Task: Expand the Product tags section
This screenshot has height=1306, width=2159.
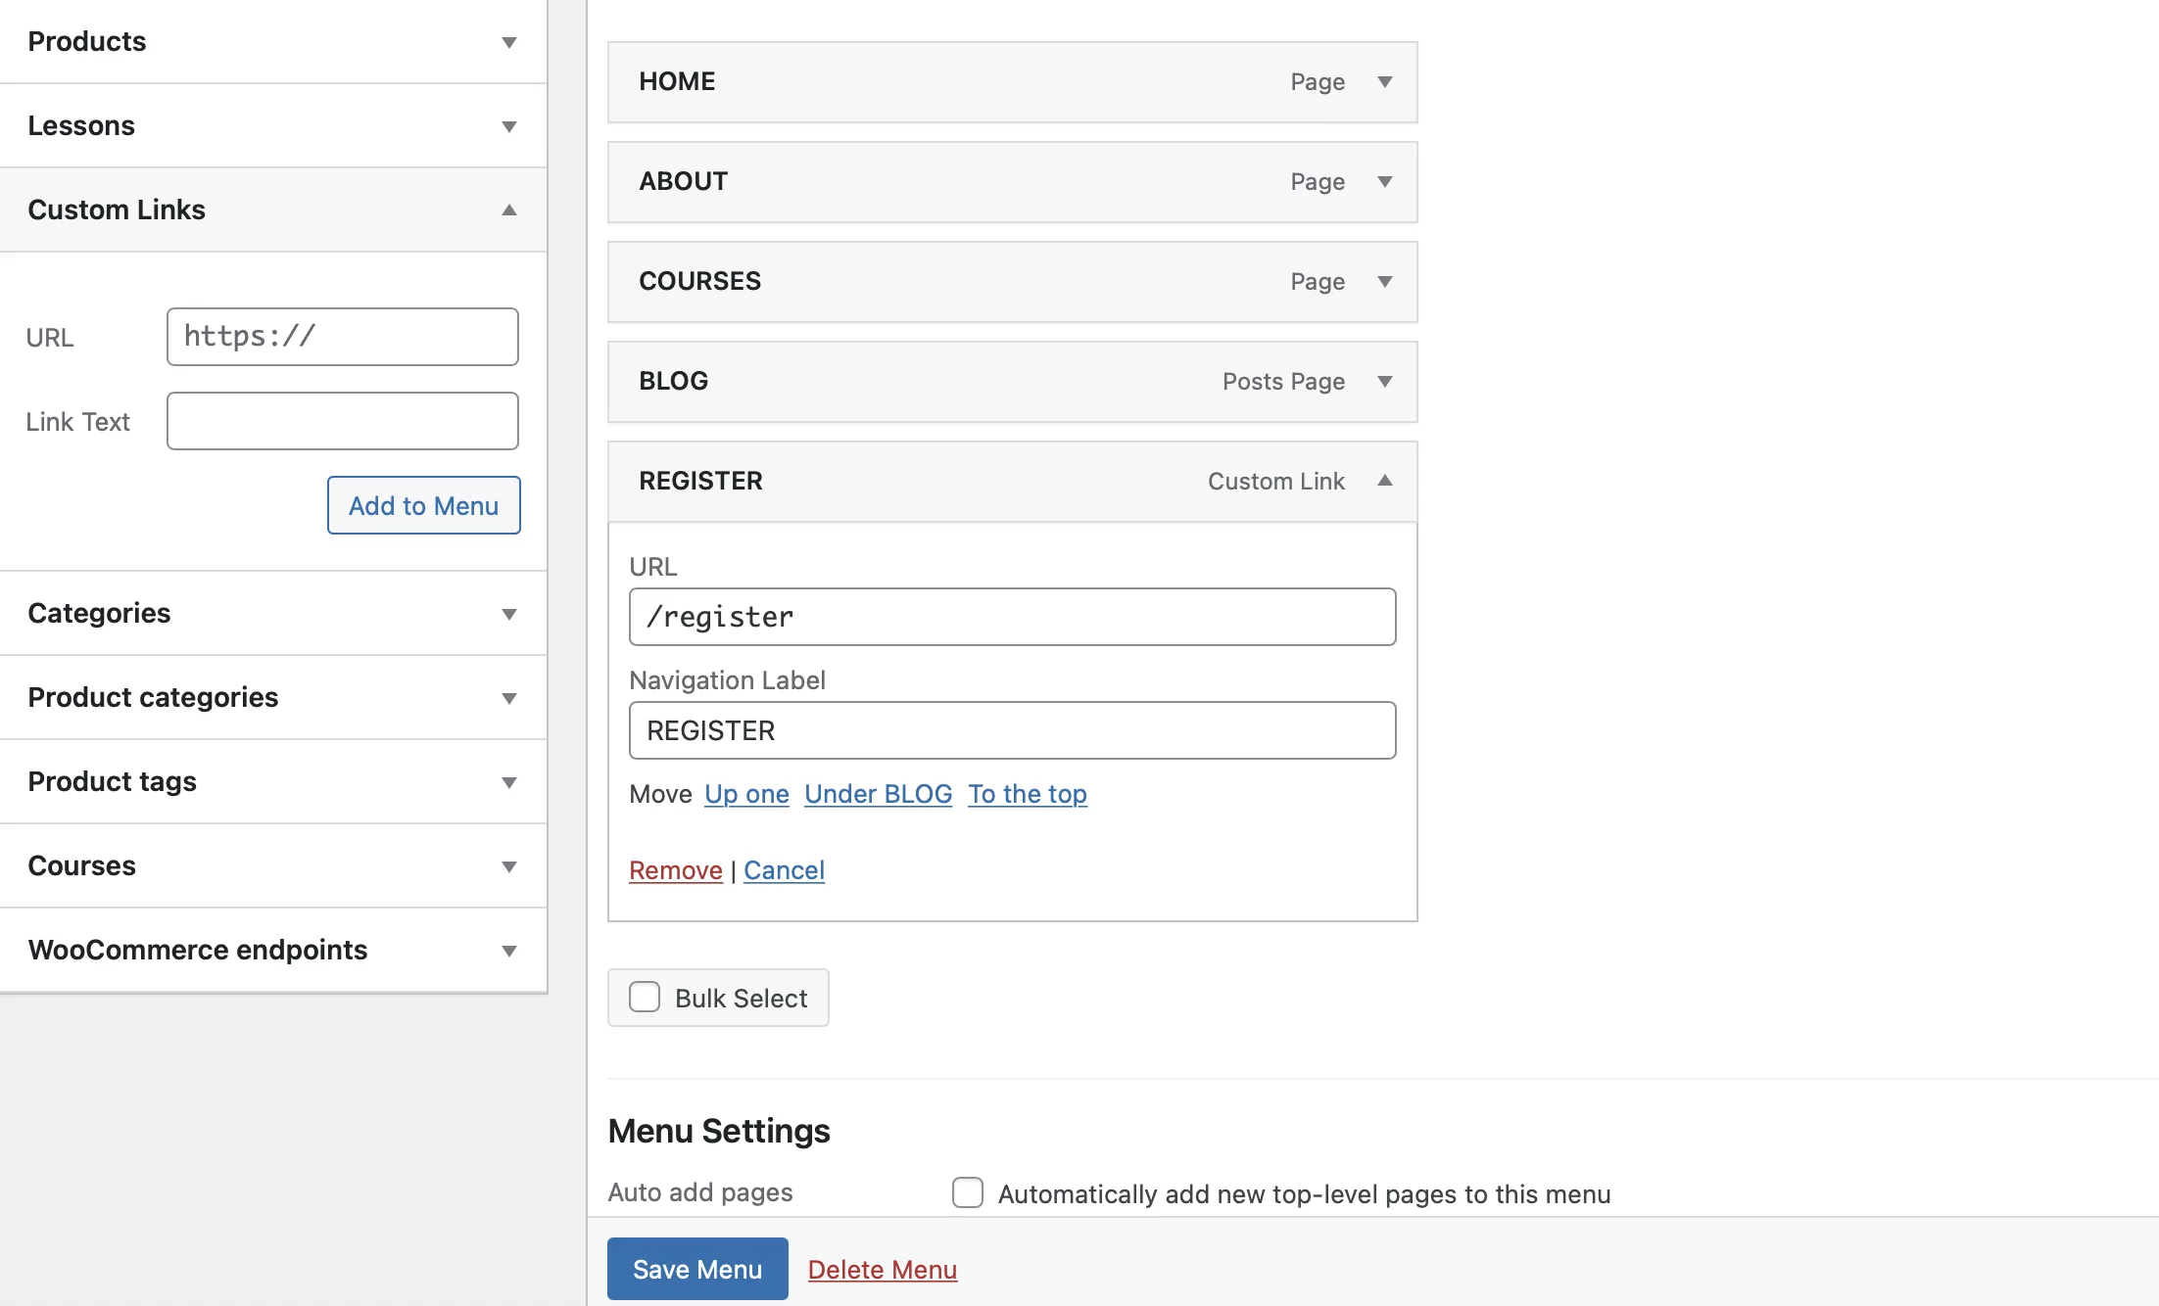Action: [x=273, y=781]
